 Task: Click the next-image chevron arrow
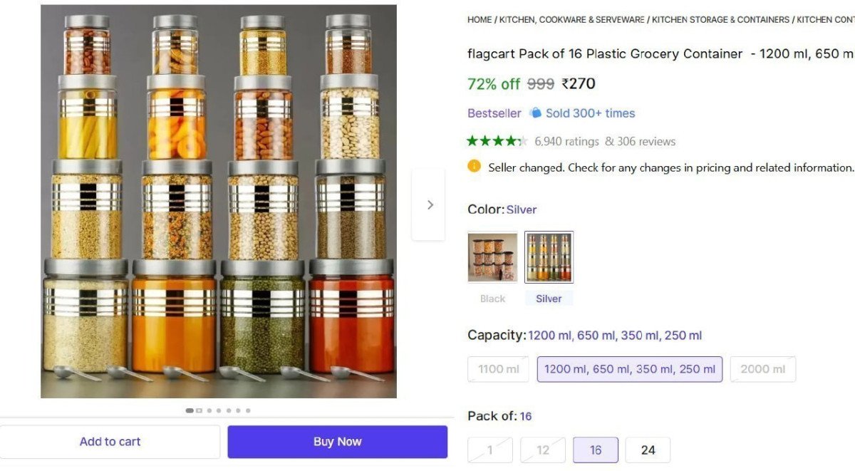pos(429,204)
